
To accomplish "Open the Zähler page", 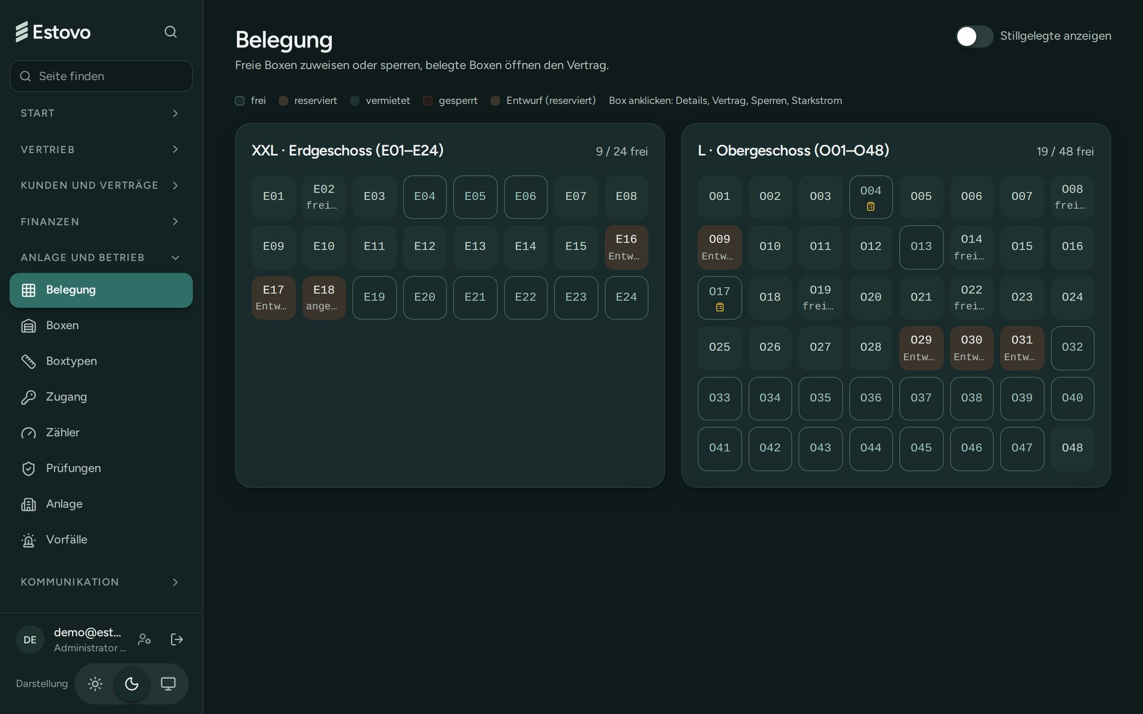I will click(101, 433).
